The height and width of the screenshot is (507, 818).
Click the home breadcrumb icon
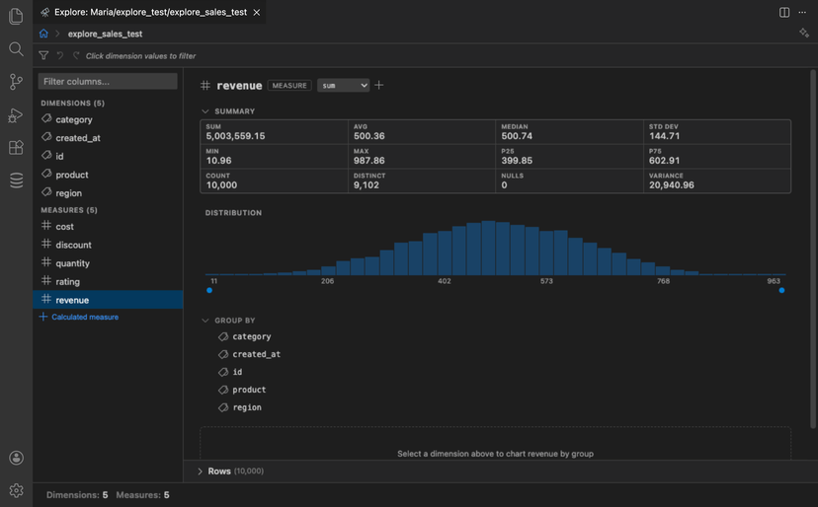tap(43, 34)
